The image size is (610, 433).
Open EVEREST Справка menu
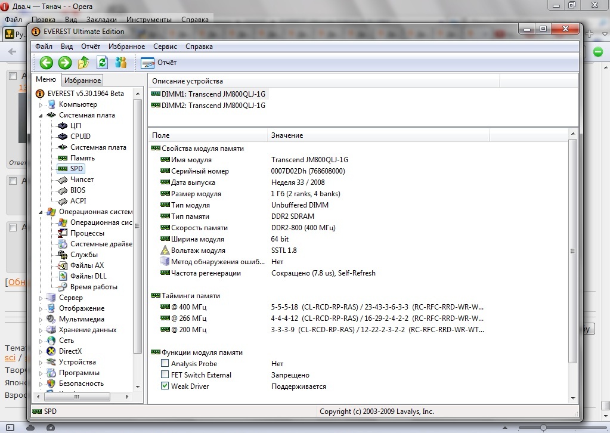coord(199,47)
